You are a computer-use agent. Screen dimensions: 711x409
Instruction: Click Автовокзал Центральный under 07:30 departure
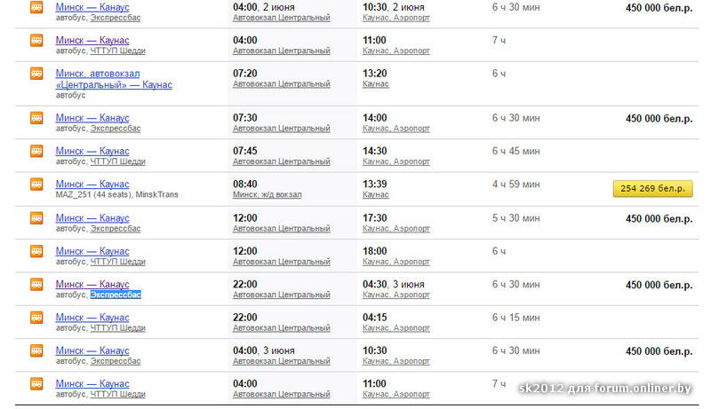(281, 128)
